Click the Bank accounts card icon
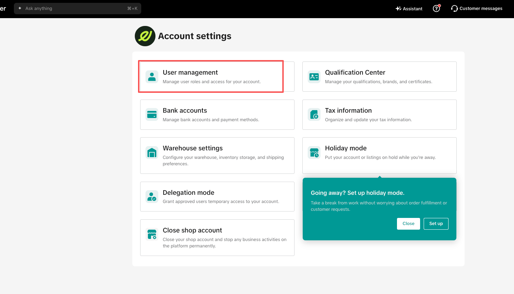 point(152,115)
